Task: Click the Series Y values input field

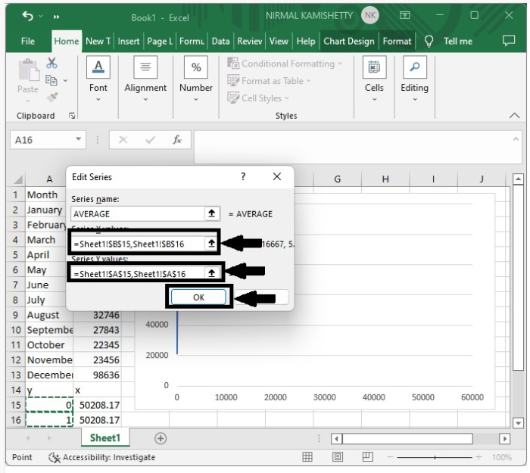Action: tap(138, 273)
